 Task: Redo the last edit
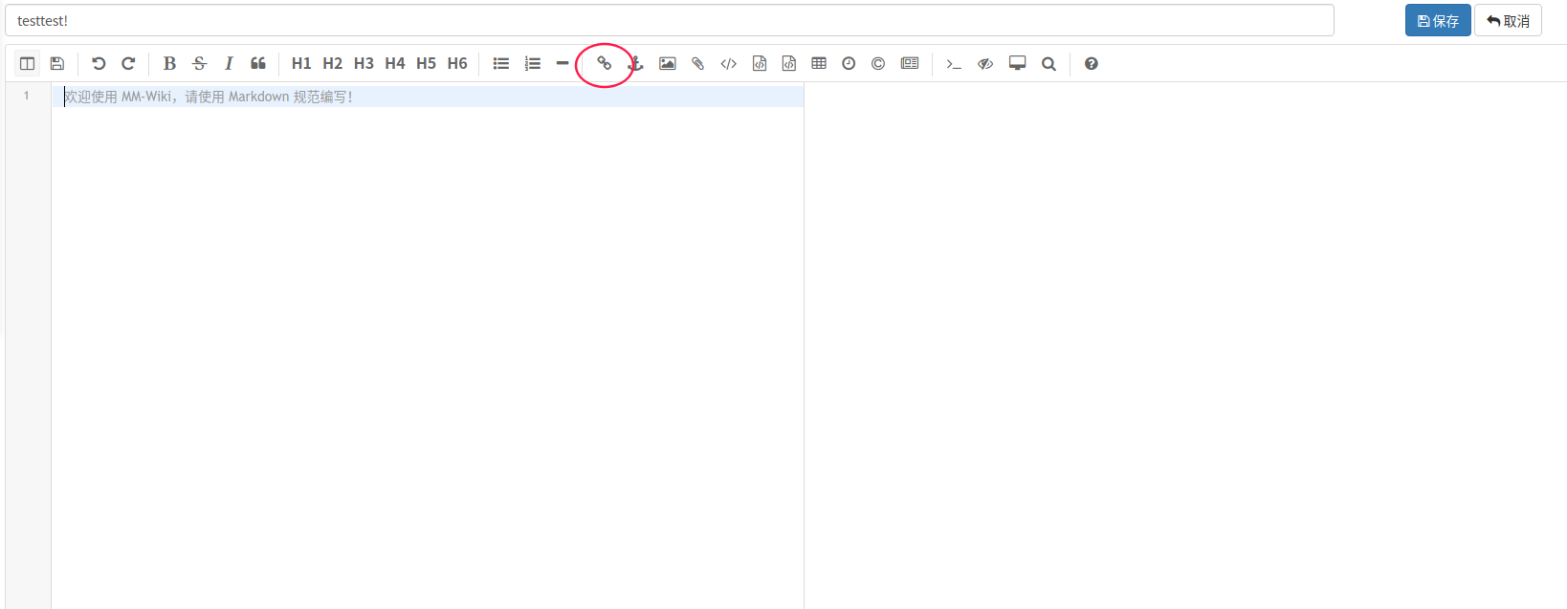(x=128, y=63)
